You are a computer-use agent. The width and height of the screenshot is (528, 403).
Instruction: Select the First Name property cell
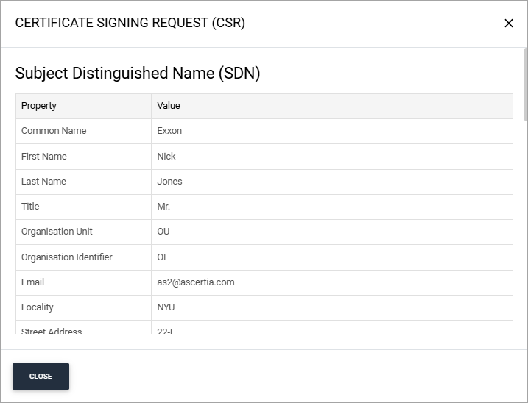[x=44, y=157]
